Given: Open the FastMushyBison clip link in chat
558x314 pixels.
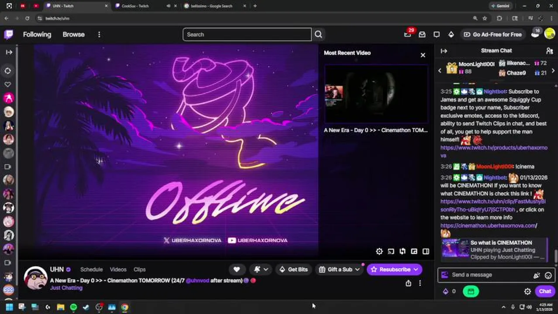Looking at the screenshot, I should pyautogui.click(x=493, y=205).
